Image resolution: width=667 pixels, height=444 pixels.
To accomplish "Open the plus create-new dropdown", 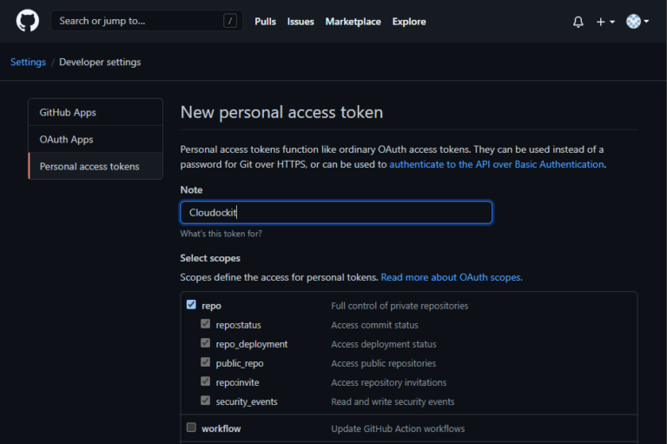I will click(604, 22).
